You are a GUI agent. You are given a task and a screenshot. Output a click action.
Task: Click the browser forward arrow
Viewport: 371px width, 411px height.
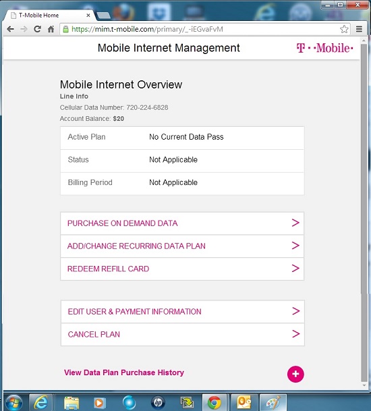pyautogui.click(x=24, y=29)
